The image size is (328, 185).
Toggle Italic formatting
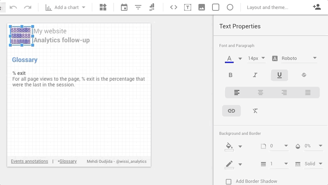tap(255, 75)
